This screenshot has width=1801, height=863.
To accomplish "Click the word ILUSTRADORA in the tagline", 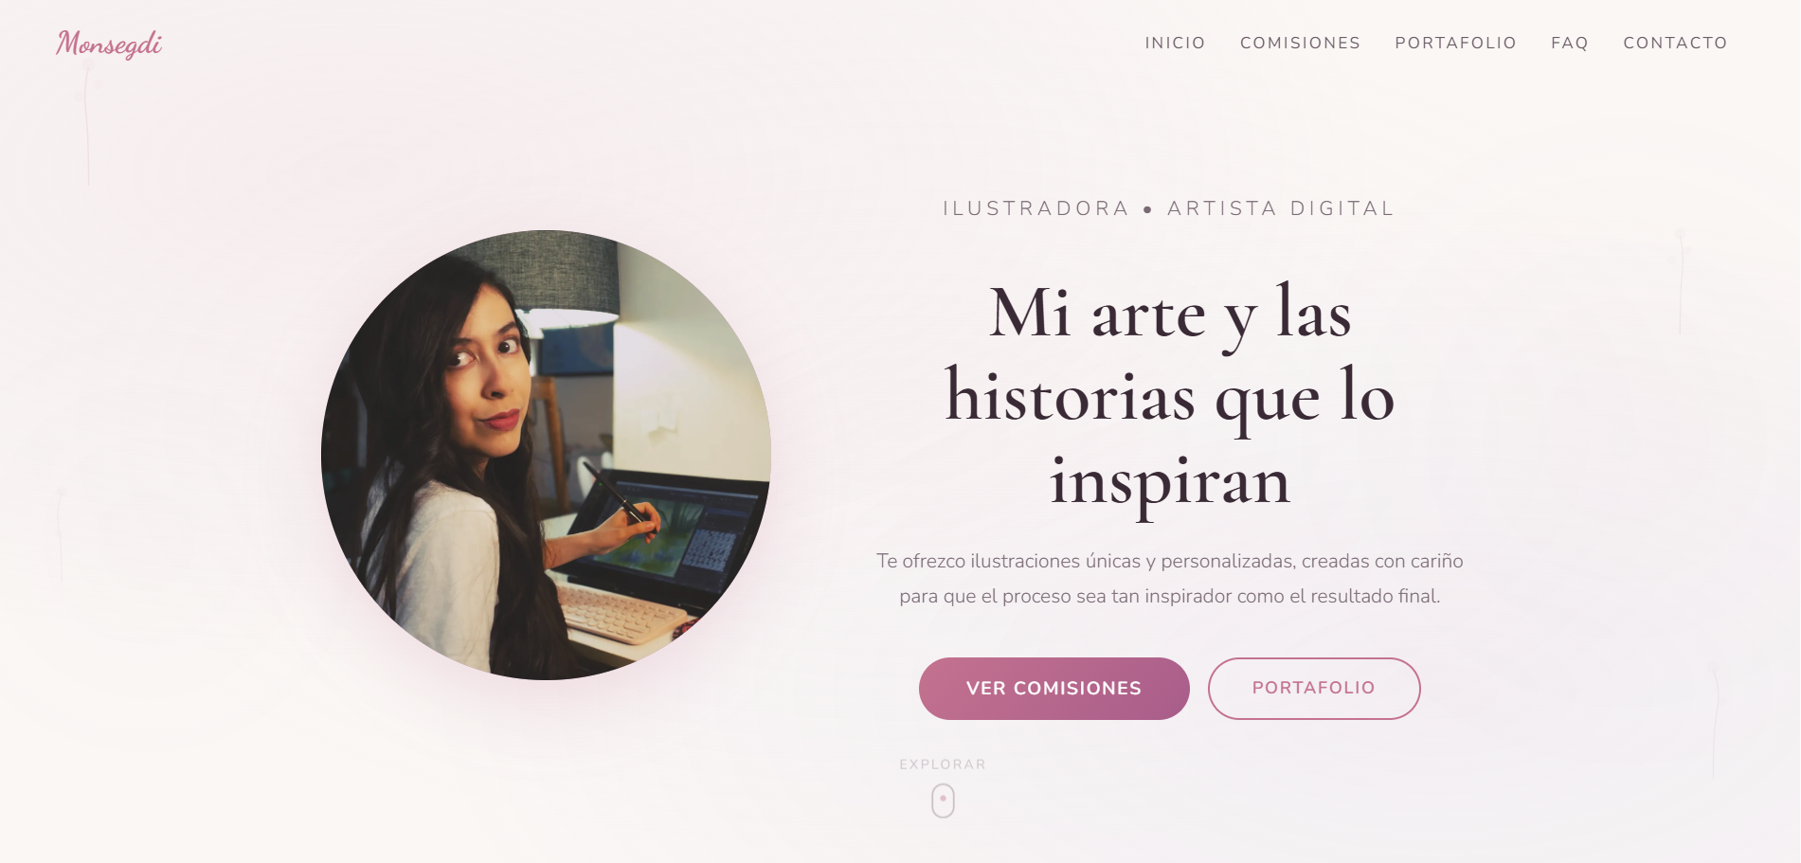I will click(x=1036, y=208).
